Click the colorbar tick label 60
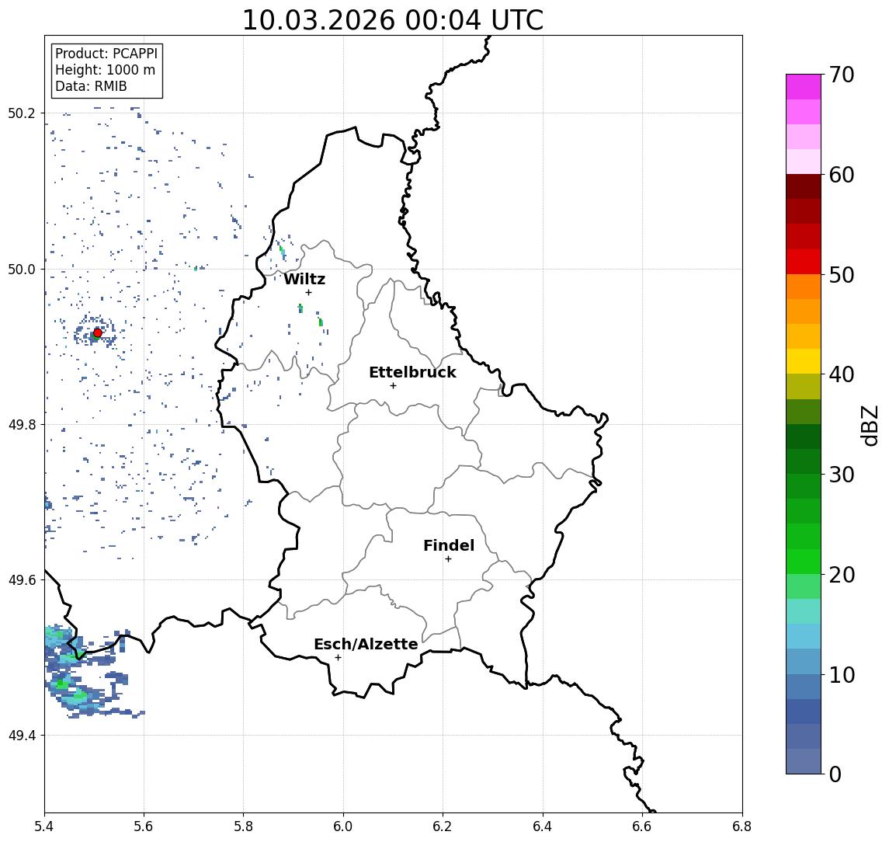The width and height of the screenshot is (889, 842). pos(842,175)
